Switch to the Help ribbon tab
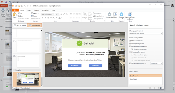175x93 pixels. (53, 10)
